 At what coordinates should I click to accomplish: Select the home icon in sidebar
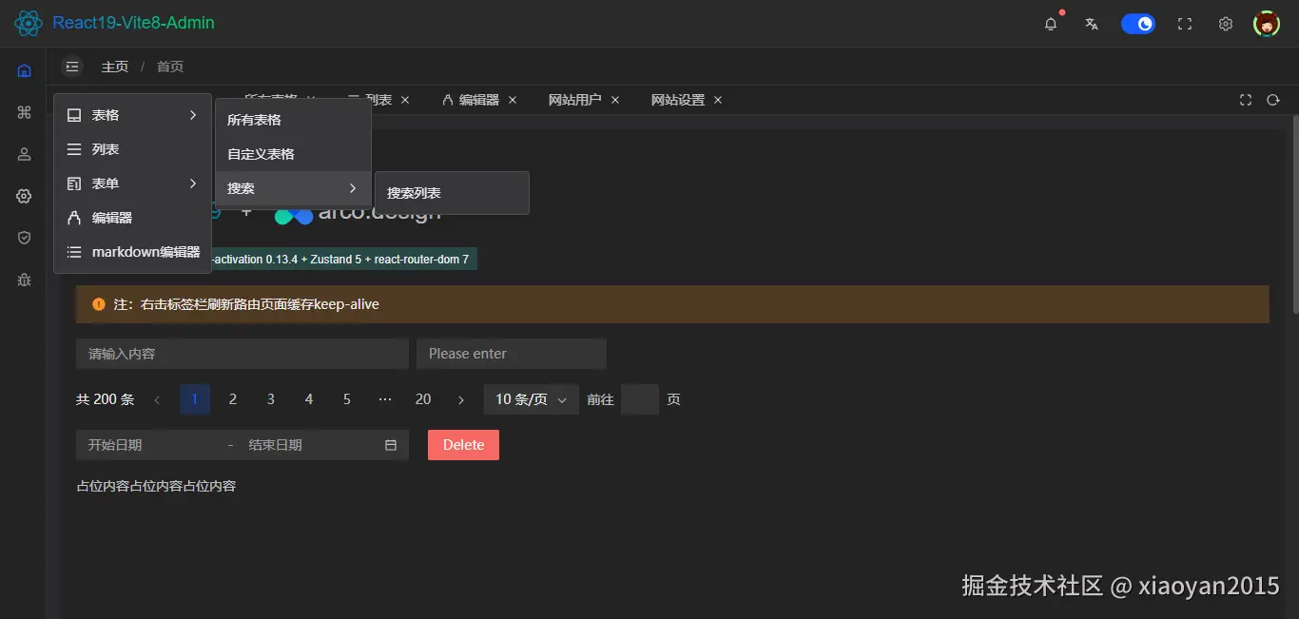[x=25, y=70]
